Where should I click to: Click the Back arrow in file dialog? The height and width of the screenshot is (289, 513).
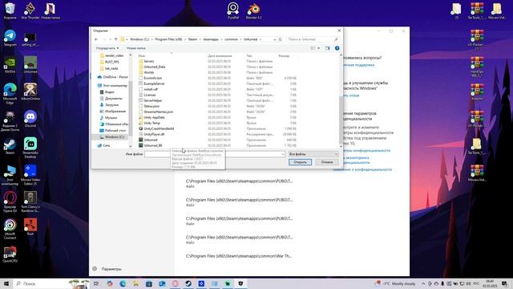pos(96,39)
